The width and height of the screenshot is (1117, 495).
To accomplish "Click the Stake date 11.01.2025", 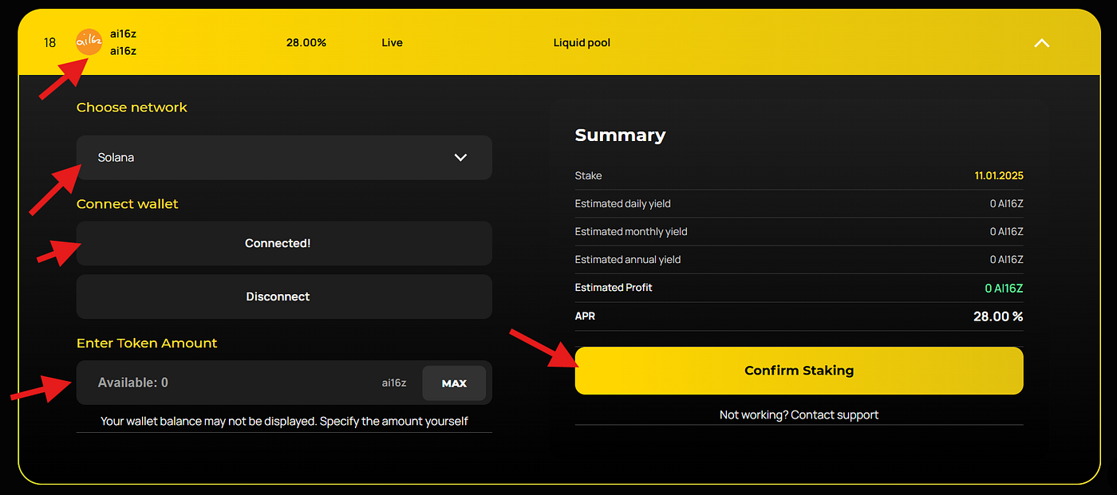I will point(999,175).
